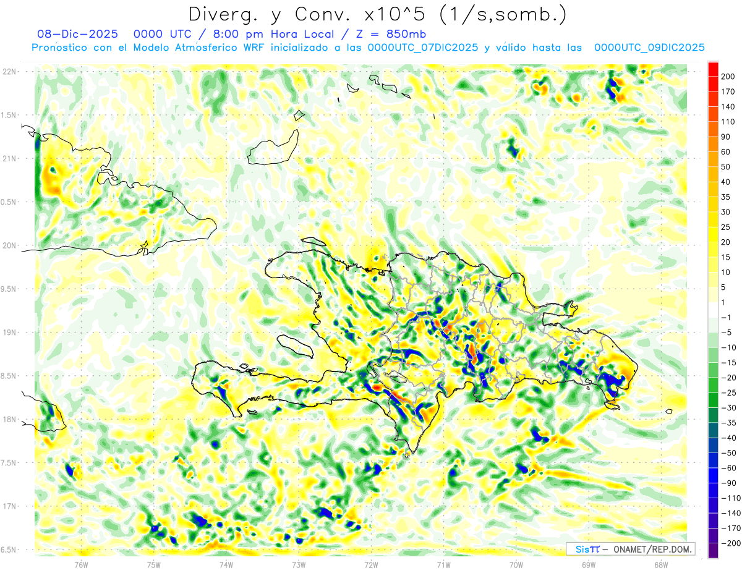Click the '19N' latitude label
Viewport: 742px width, 573px height.
(9, 332)
